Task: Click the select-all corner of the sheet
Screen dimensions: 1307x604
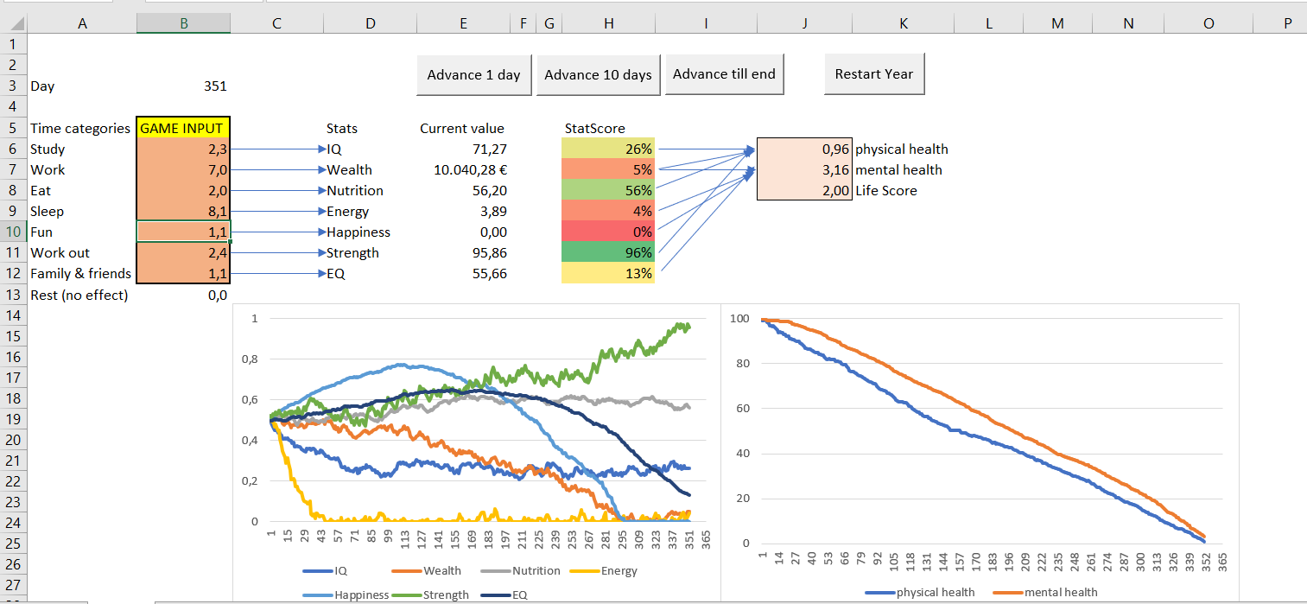Action: click(13, 24)
